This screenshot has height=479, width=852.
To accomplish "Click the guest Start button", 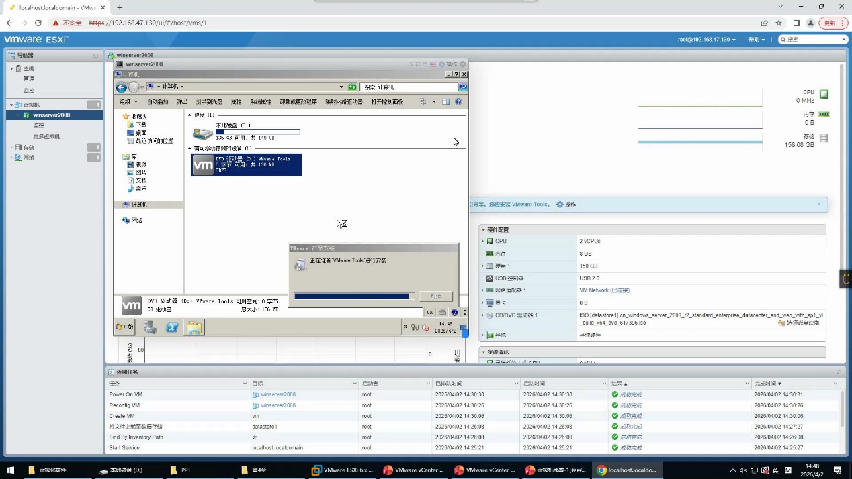I will [x=125, y=327].
